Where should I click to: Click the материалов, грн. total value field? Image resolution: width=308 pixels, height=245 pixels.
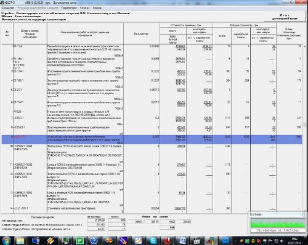tap(117, 220)
